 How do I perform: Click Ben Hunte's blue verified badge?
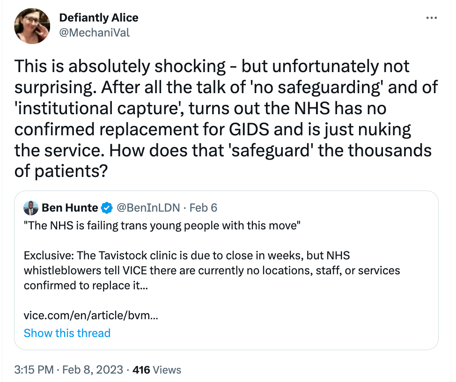[107, 207]
